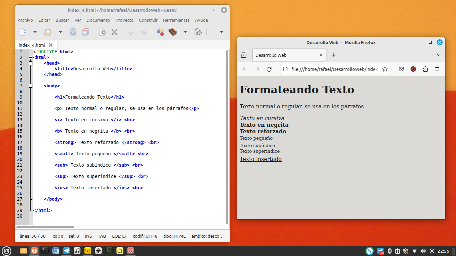Bookmark this page with star icon
Screen dimensions: 456x256
point(385,69)
